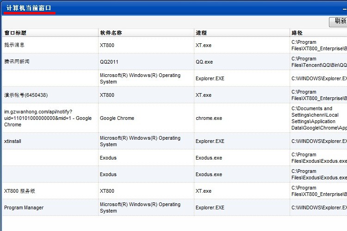Select the XT800 服务版 window title cell
Image resolution: width=347 pixels, height=231 pixels.
(50, 191)
